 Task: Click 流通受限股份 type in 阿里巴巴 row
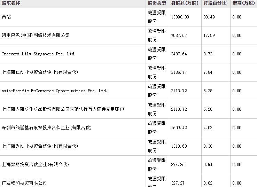coord(157,36)
